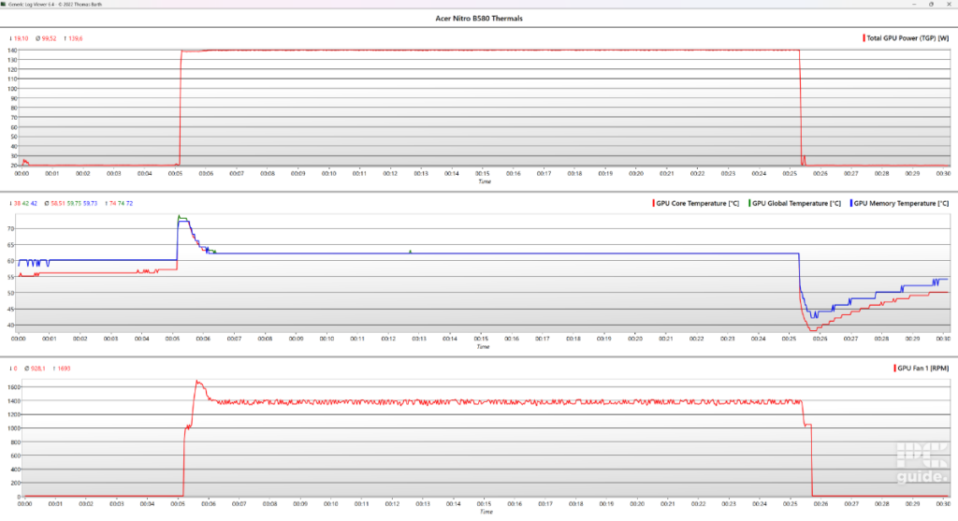Click the GPU Memory Temperature [°C] legend entry

pos(901,203)
